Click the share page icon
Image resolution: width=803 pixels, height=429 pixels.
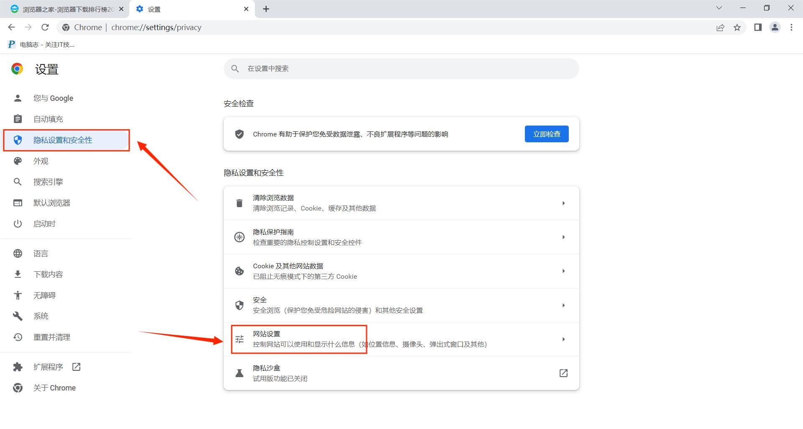click(x=720, y=28)
